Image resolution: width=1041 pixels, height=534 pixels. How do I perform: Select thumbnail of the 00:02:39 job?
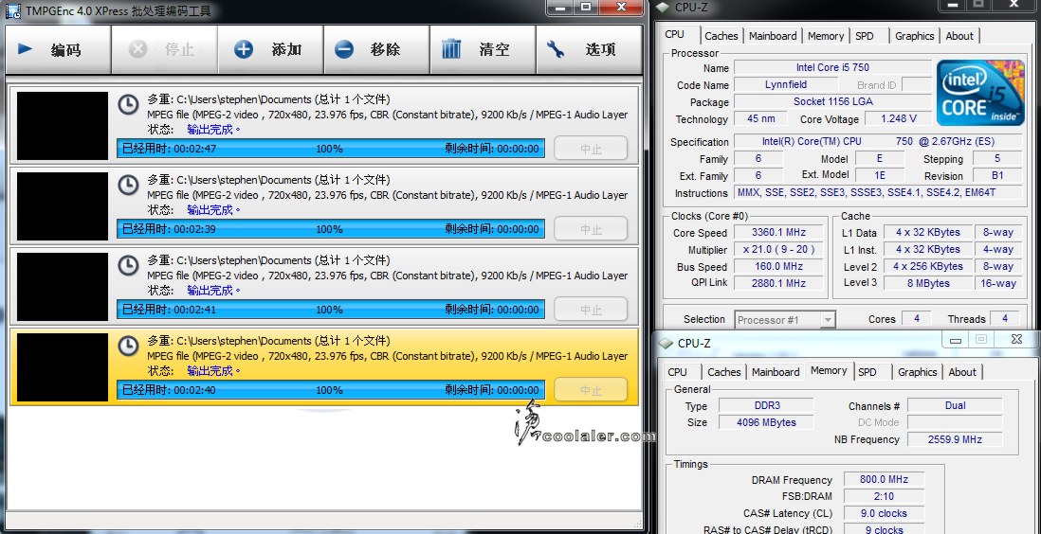63,206
